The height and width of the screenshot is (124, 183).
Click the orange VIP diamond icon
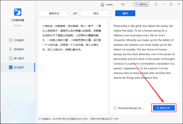123,4
